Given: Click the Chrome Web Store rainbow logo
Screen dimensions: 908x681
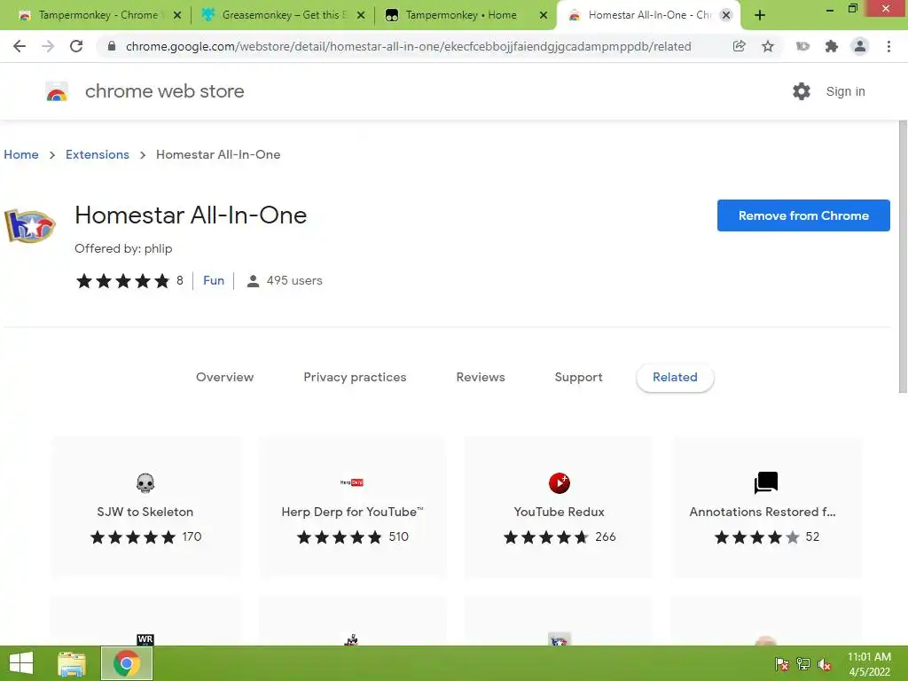Looking at the screenshot, I should [57, 91].
